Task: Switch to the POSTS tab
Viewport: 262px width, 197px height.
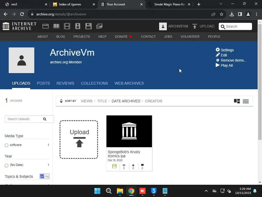Action: coord(43,83)
